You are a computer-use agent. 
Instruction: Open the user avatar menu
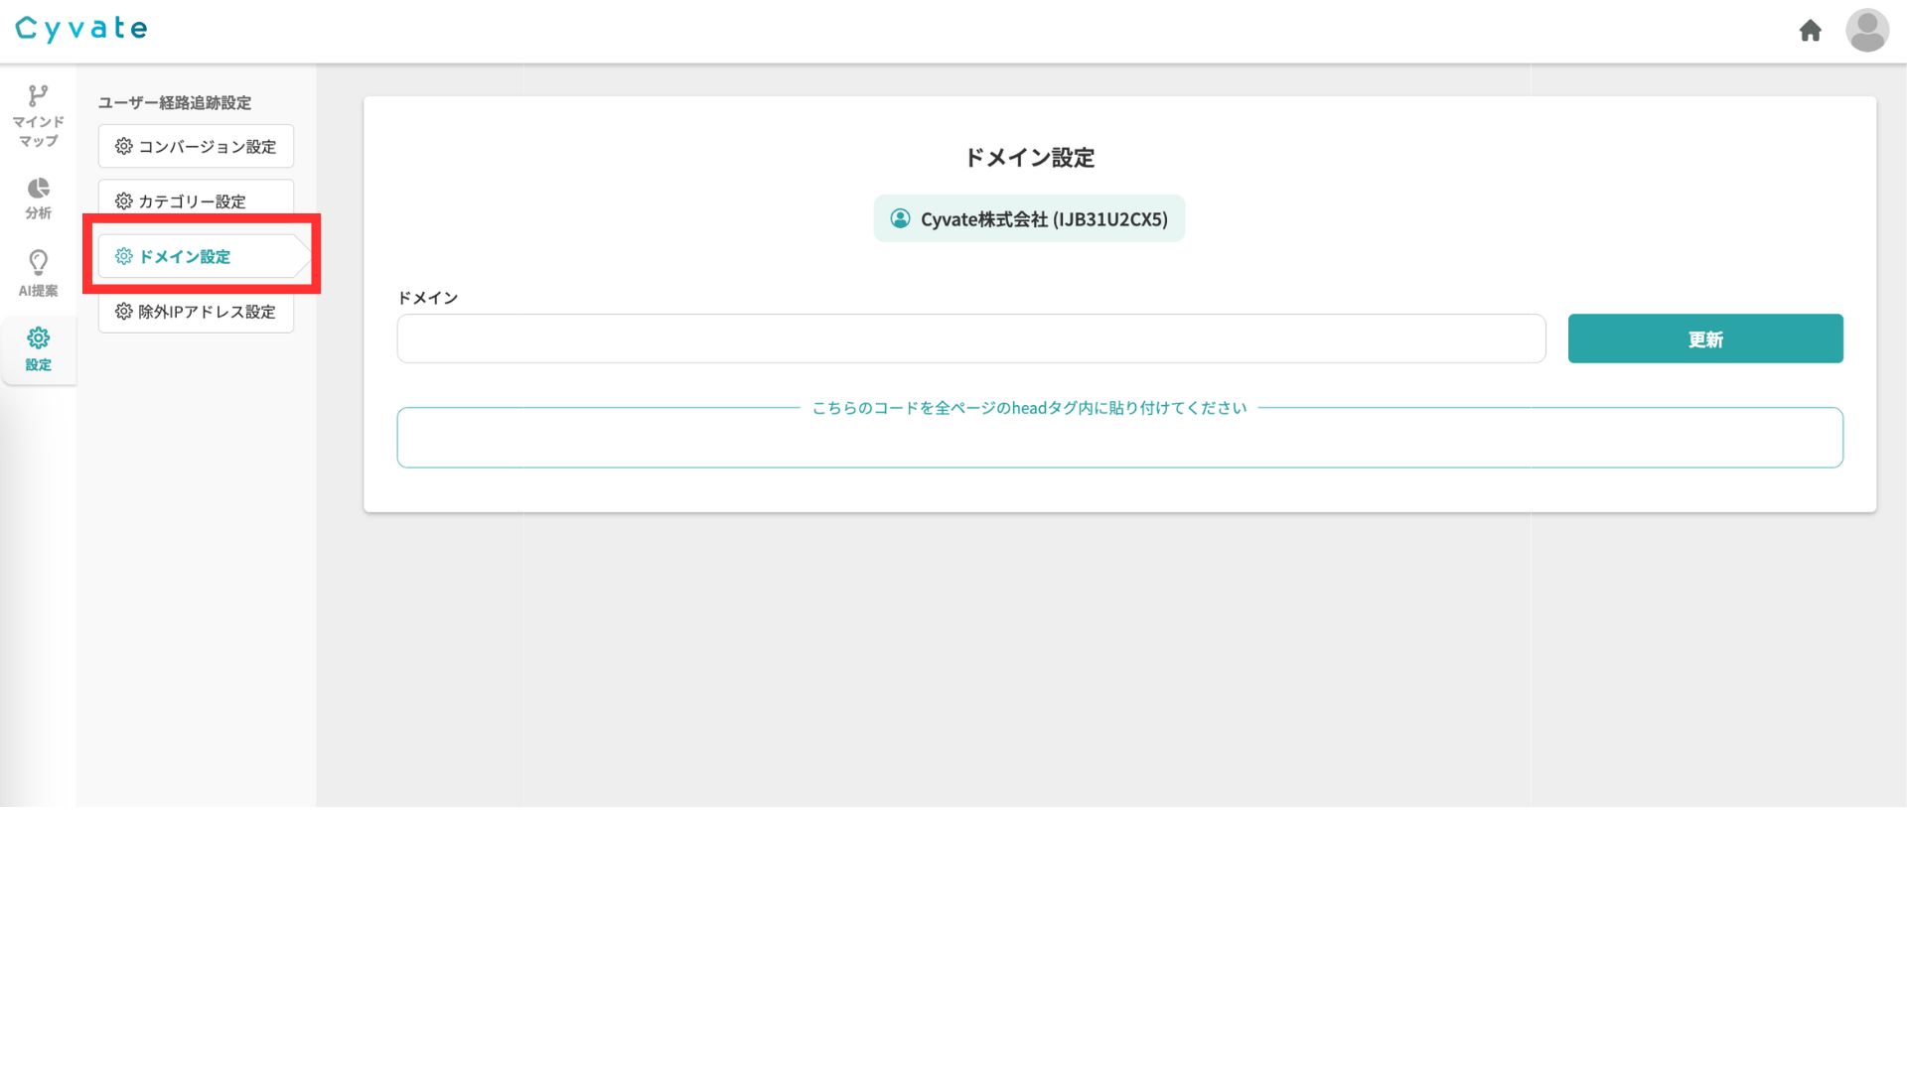1866,31
